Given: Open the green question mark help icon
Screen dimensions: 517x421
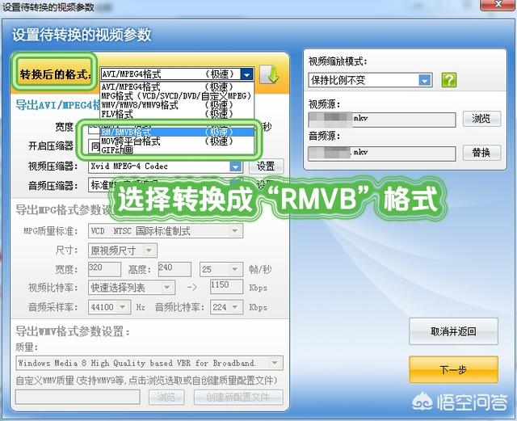Looking at the screenshot, I should (x=449, y=80).
